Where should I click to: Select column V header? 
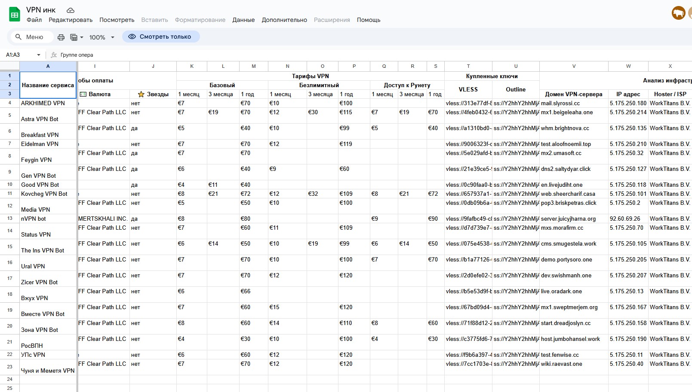tap(574, 66)
